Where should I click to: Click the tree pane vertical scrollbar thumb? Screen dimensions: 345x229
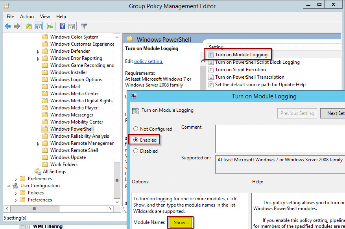[x=117, y=181]
